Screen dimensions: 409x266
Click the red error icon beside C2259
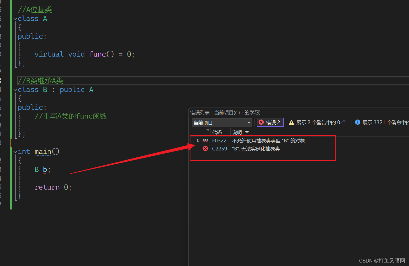tap(205, 149)
